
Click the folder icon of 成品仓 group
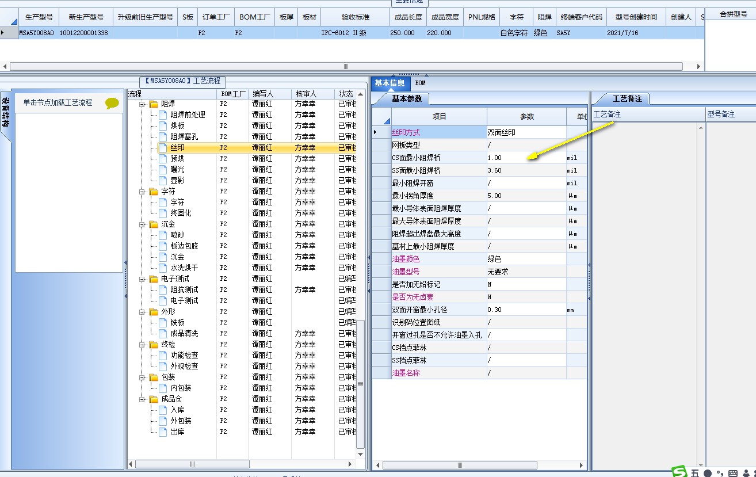tap(154, 399)
